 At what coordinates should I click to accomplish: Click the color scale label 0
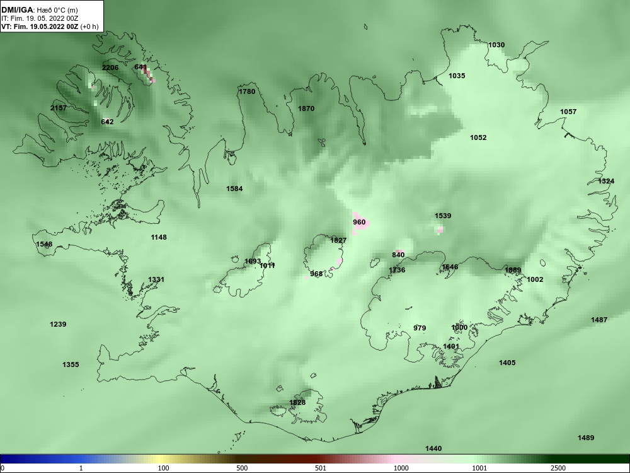[3, 468]
